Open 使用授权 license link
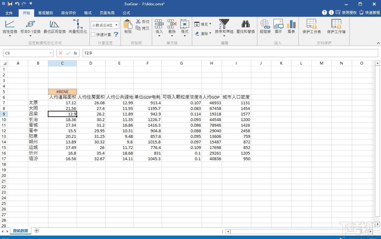This screenshot has width=381, height=239. (x=347, y=13)
